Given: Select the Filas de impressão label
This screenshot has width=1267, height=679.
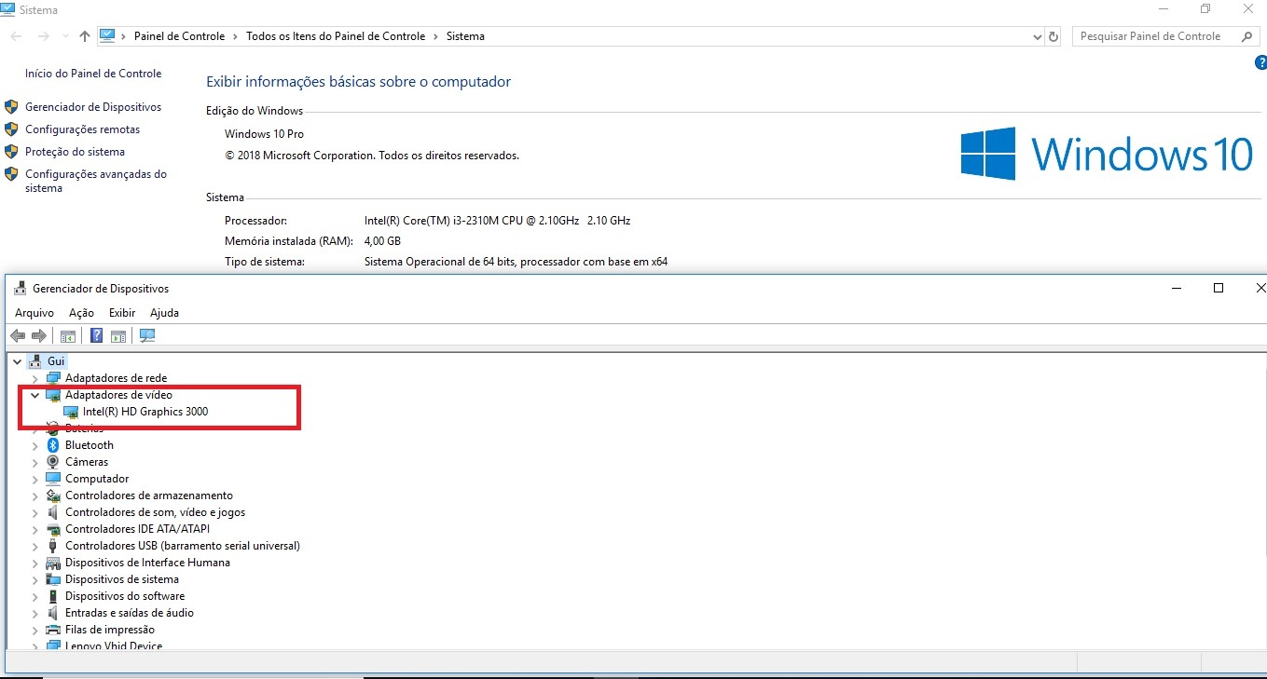Looking at the screenshot, I should click(x=110, y=630).
